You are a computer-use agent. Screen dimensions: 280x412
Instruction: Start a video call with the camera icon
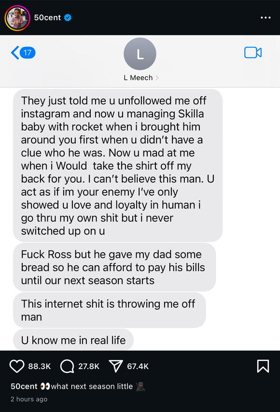[253, 53]
